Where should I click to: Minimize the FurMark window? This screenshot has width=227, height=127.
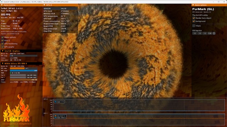click(214, 2)
